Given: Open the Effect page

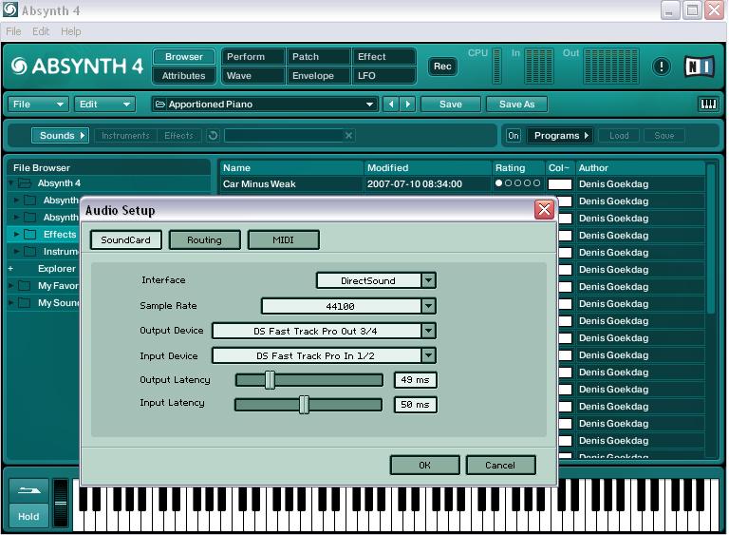Looking at the screenshot, I should point(384,57).
